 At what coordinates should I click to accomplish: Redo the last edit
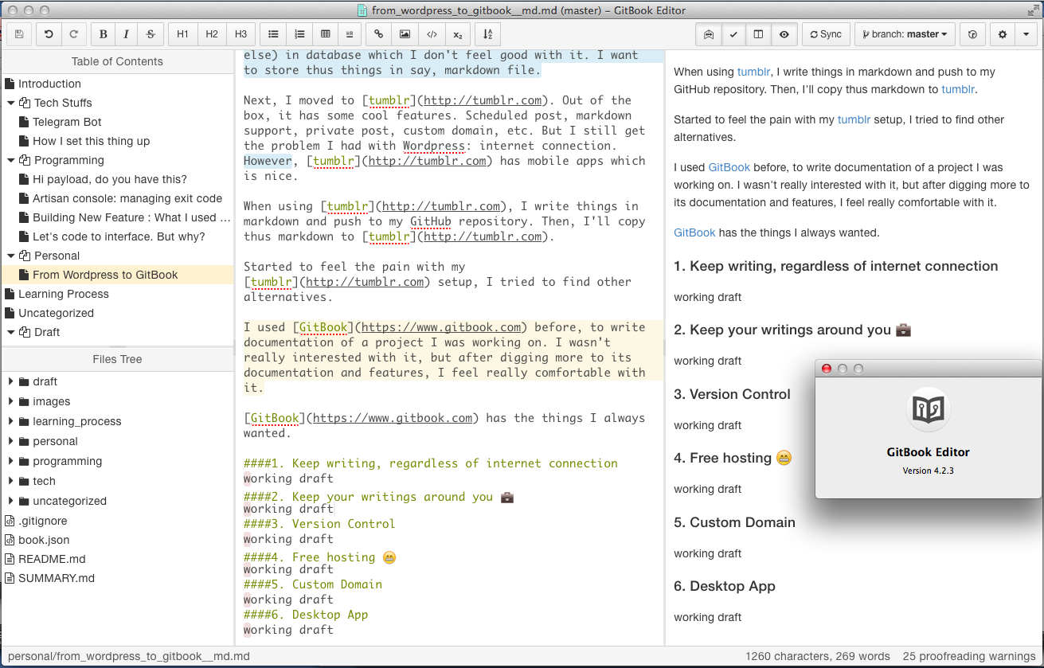(x=74, y=34)
